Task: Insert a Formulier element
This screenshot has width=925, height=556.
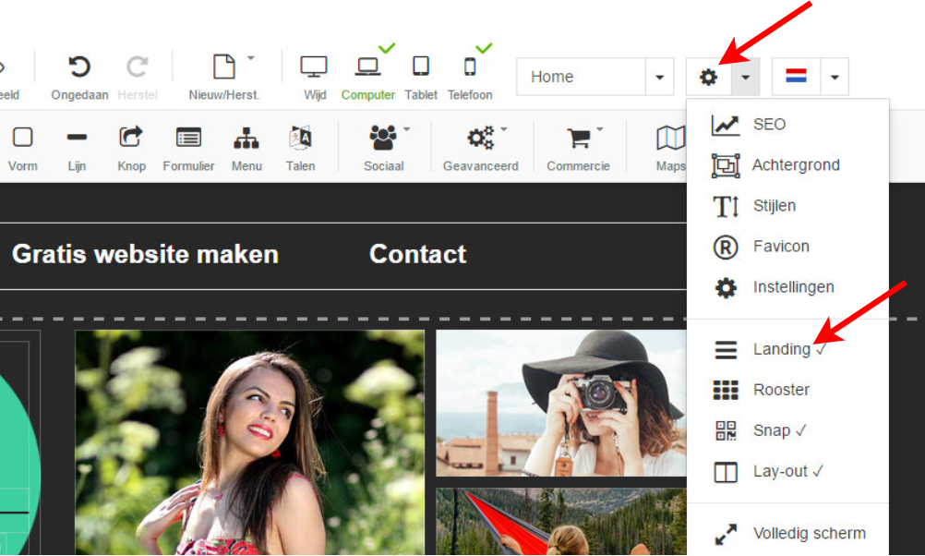Action: [188, 148]
